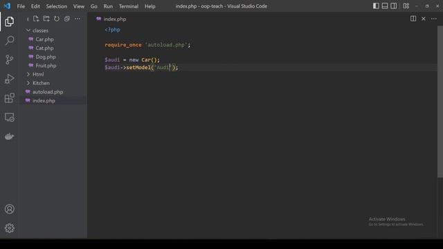443x249 pixels.
Task: Open Customize Layout options
Action: point(406,6)
